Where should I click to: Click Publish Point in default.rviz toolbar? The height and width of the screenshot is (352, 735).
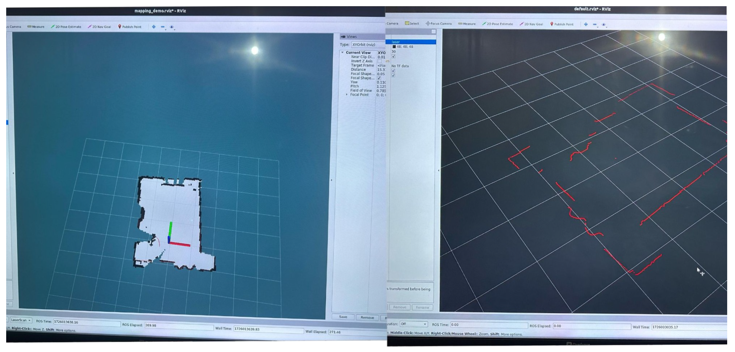(562, 24)
